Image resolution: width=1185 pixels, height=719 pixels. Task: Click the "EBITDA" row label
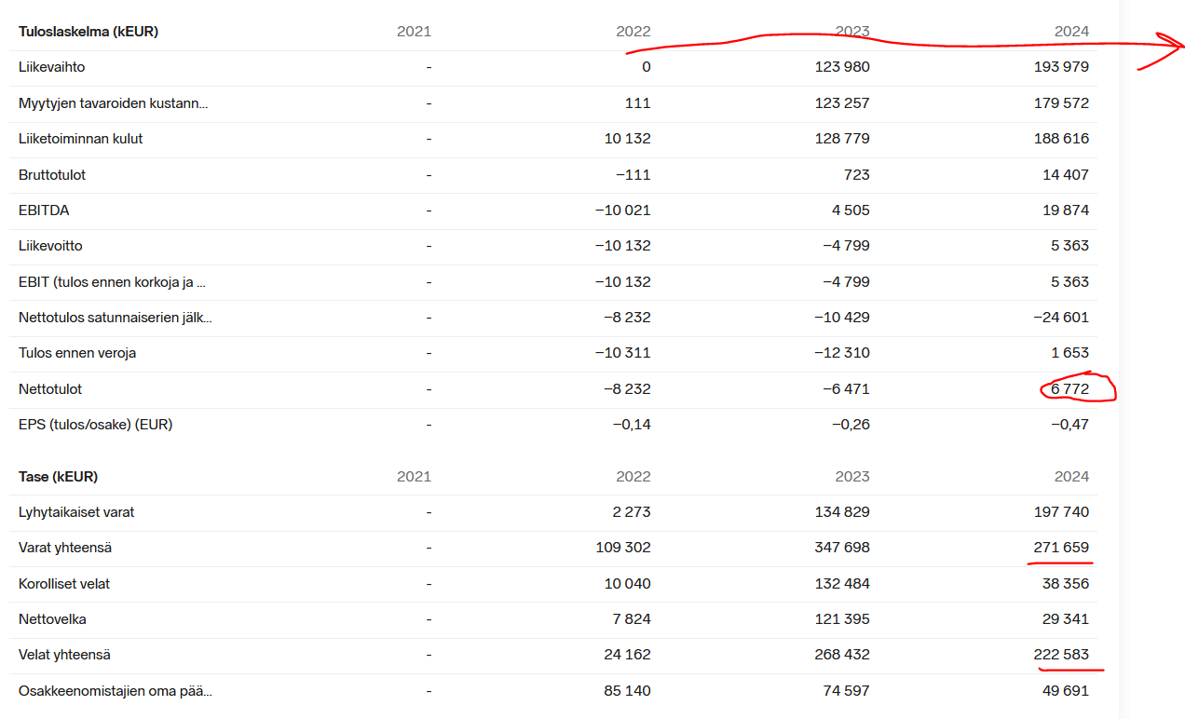pyautogui.click(x=44, y=210)
